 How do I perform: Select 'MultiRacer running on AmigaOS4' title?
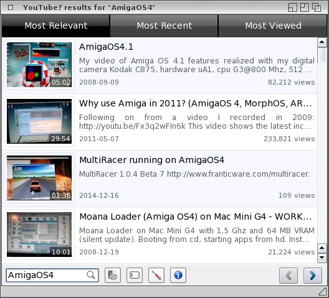point(151,160)
